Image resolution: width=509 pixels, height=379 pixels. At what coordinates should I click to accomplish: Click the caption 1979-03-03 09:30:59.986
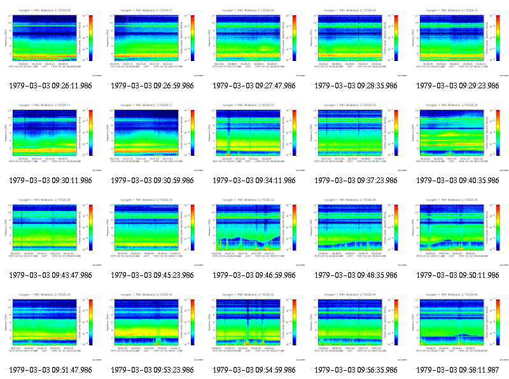[152, 181]
